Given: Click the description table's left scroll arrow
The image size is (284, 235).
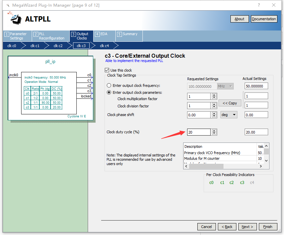Looking at the screenshot, I should click(x=186, y=166).
